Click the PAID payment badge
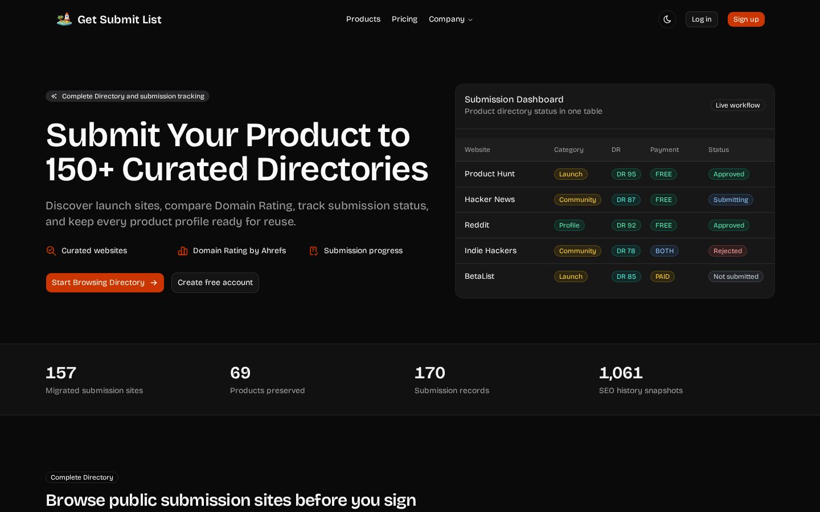820x512 pixels. pyautogui.click(x=662, y=276)
